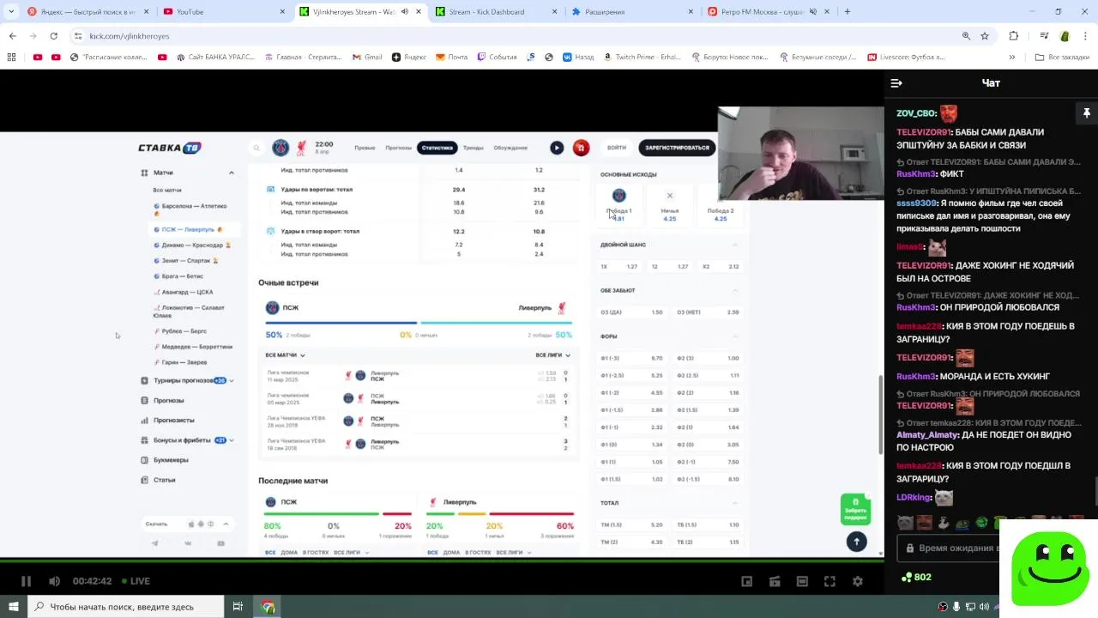The height and width of the screenshot is (618, 1098).
Task: Open the stream settings gear
Action: 857,581
